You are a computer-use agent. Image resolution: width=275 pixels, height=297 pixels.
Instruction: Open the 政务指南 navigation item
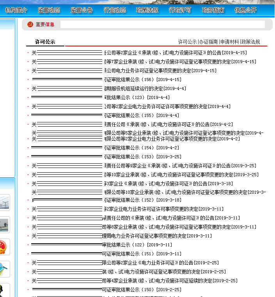coord(213,10)
